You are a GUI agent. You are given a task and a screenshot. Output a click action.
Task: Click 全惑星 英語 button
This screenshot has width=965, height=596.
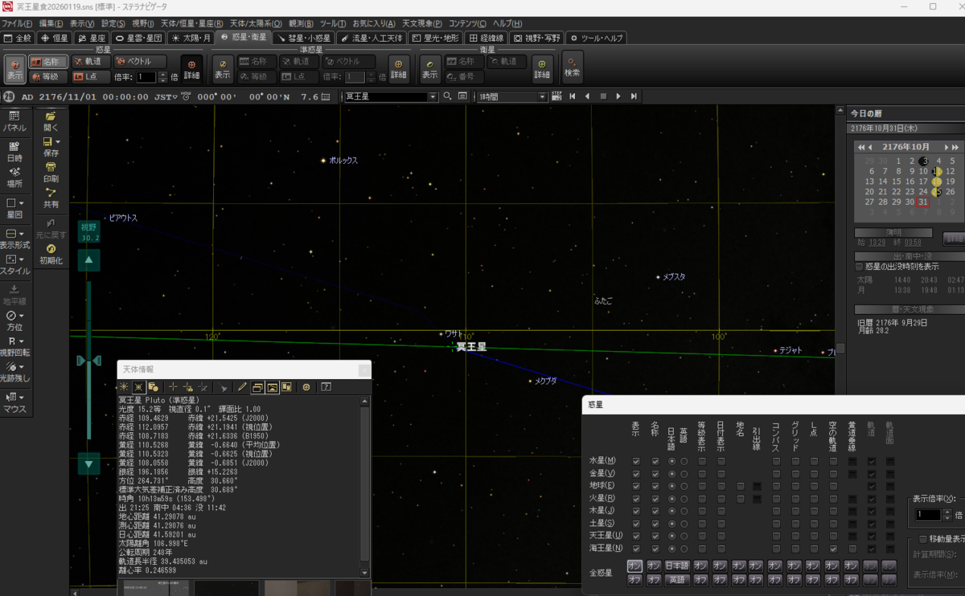[676, 579]
